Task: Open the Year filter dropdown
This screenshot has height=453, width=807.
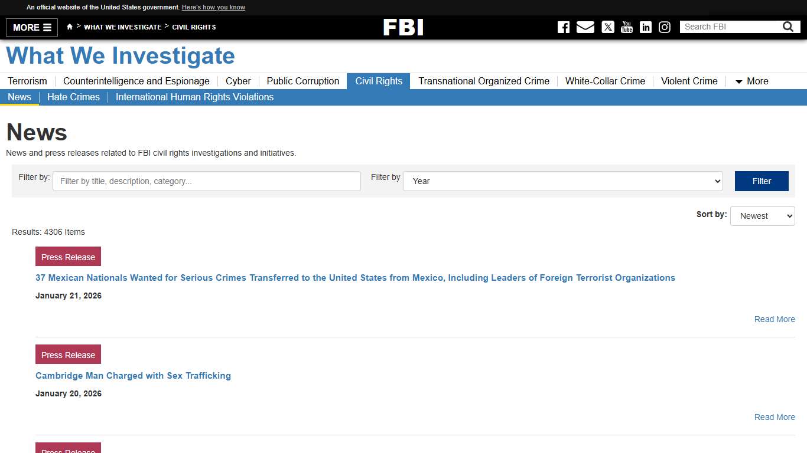Action: (x=562, y=181)
